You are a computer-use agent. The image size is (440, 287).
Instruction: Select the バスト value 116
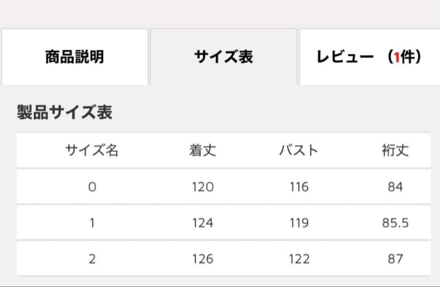click(299, 187)
